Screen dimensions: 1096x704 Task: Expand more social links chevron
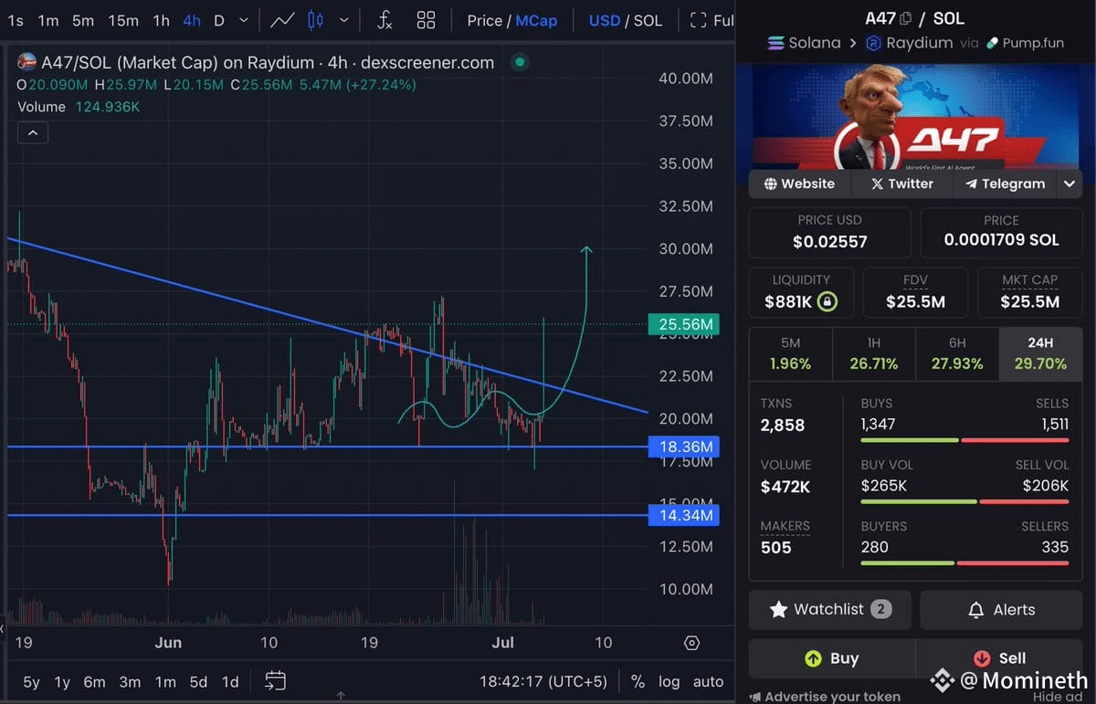[x=1069, y=184]
